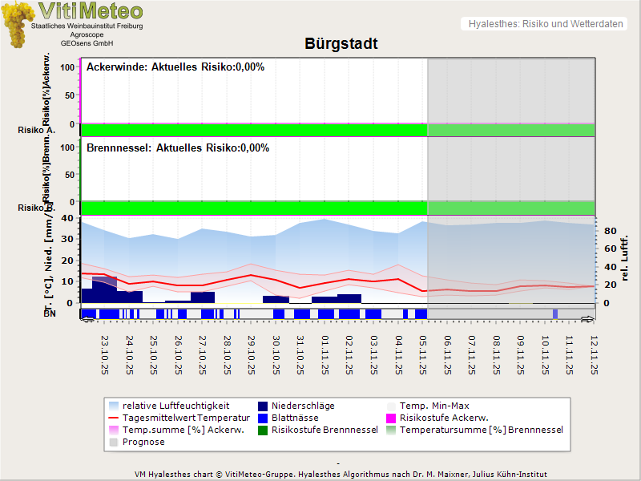Click the Prognose legend grey square
This screenshot has height=481, width=641.
pos(114,443)
